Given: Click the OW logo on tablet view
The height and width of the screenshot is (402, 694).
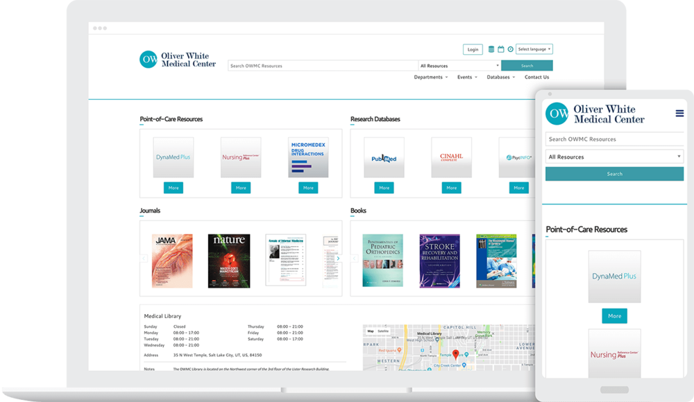Looking at the screenshot, I should (557, 114).
